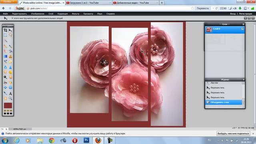256x144 pixels.
Task: Select the Marquee selection tool
Action: pos(5,35)
